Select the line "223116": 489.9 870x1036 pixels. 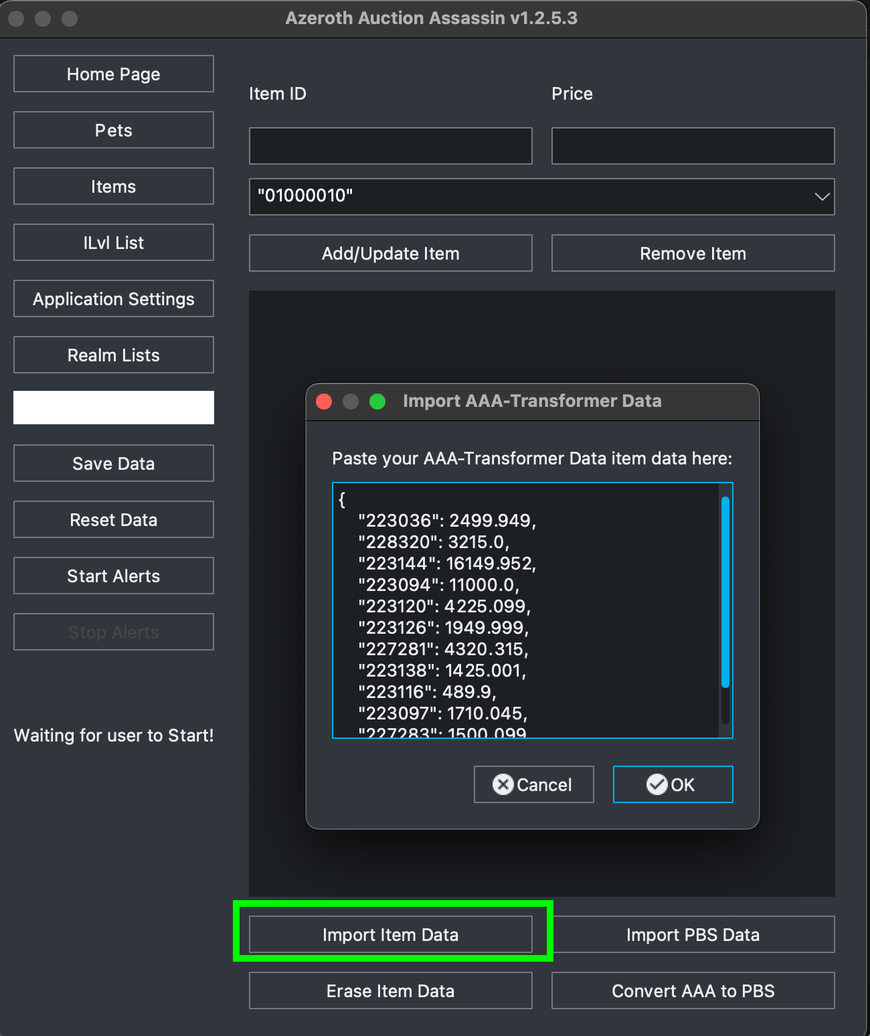[427, 692]
